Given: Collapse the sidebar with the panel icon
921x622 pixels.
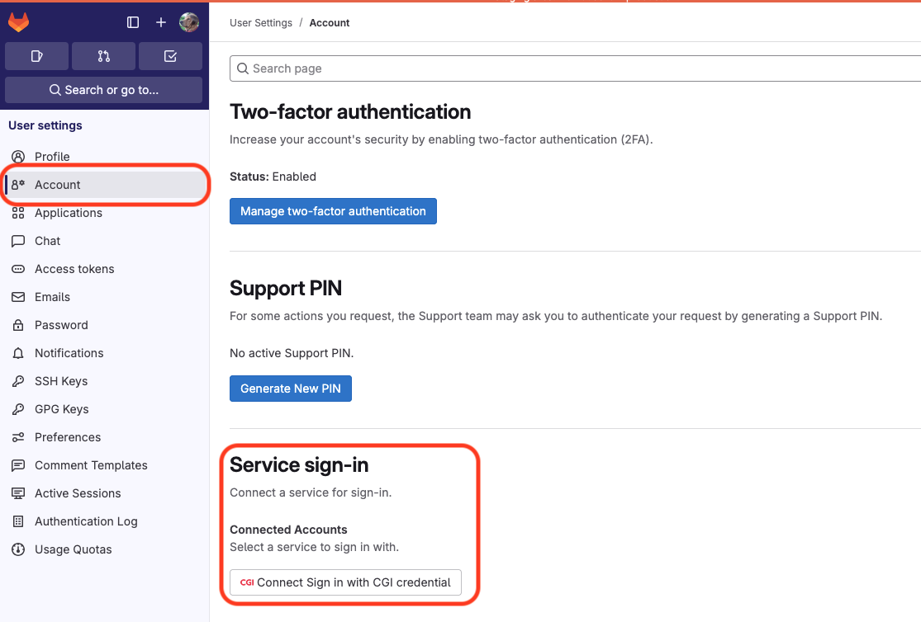Looking at the screenshot, I should [x=133, y=22].
